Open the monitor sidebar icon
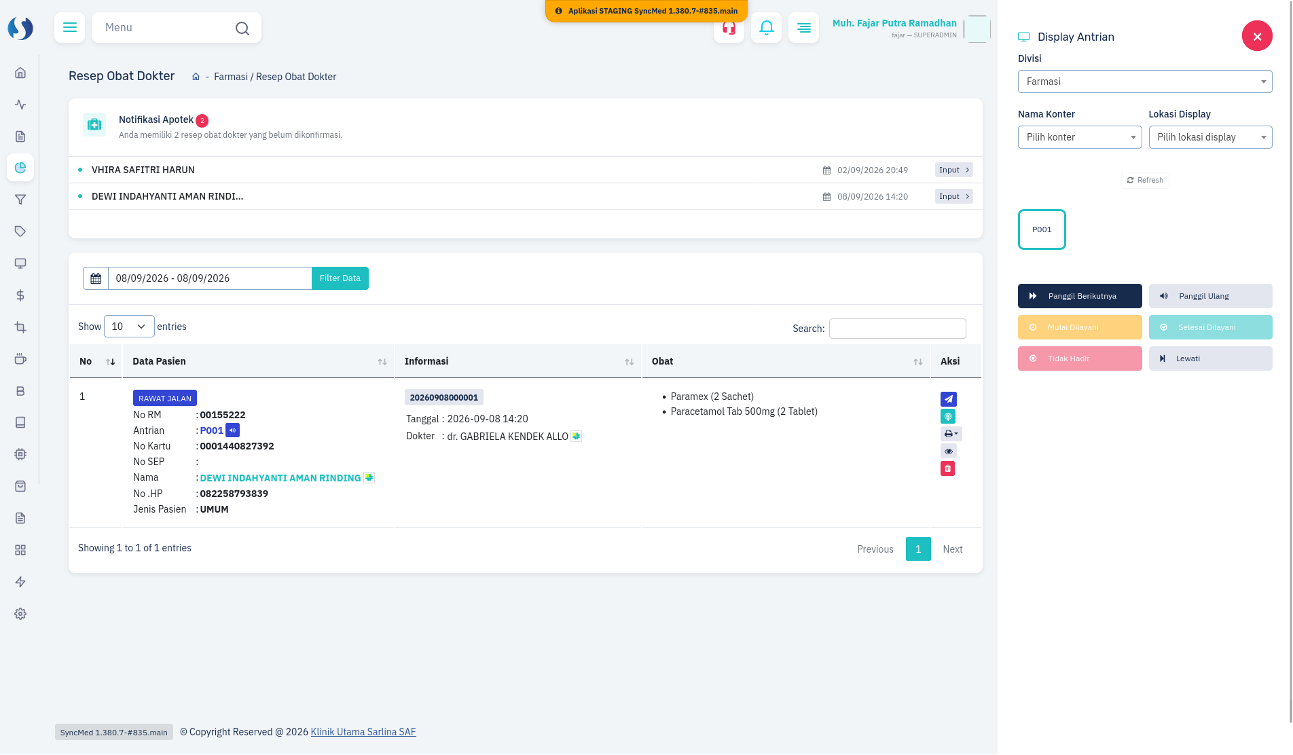The height and width of the screenshot is (755, 1293). pyautogui.click(x=20, y=263)
